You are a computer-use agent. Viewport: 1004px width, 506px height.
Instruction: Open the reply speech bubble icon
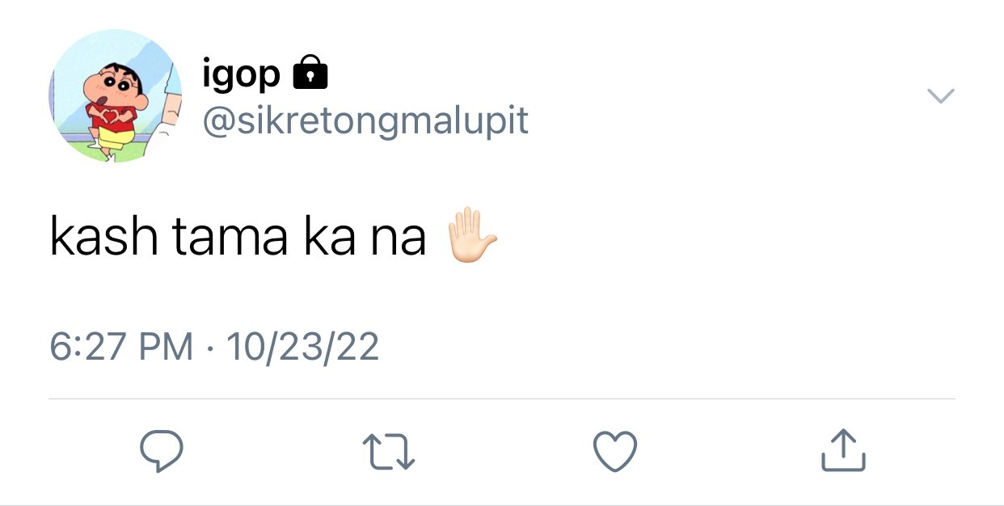click(x=162, y=451)
